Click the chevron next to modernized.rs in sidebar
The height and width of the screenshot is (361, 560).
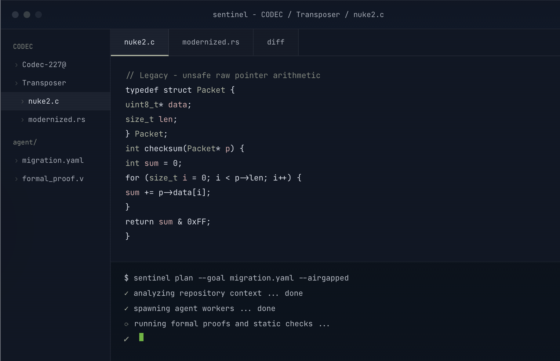click(23, 120)
